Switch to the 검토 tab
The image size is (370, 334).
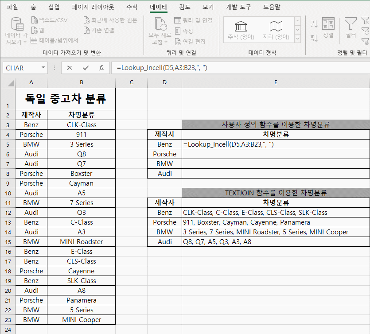[x=185, y=7]
